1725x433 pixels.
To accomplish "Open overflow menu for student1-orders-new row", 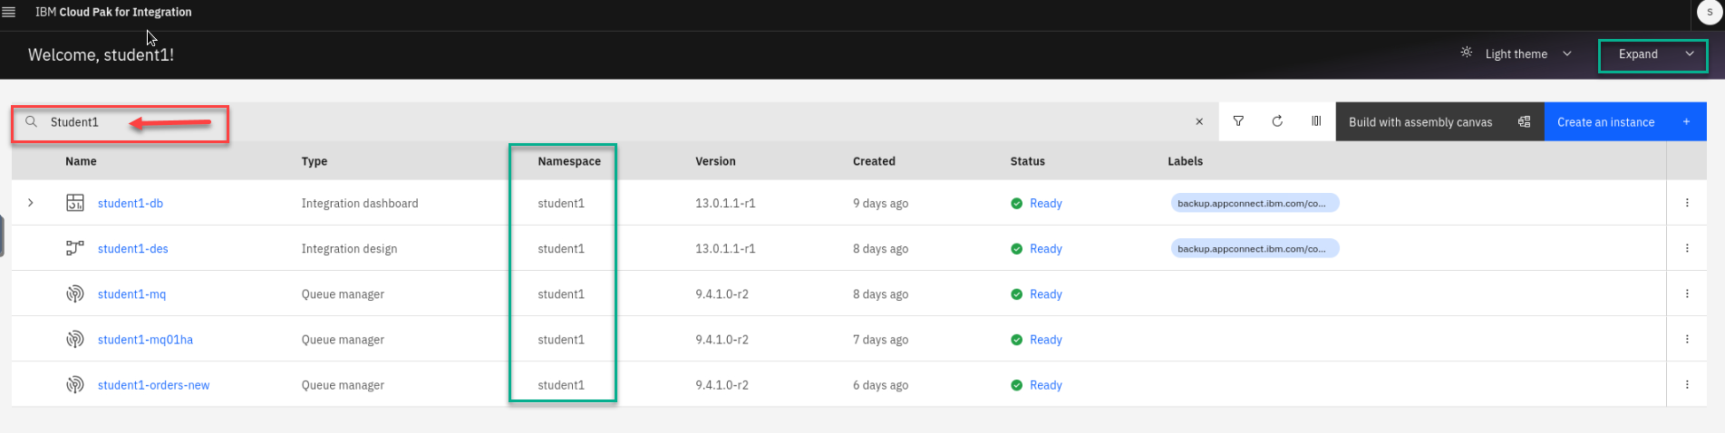I will pos(1687,384).
